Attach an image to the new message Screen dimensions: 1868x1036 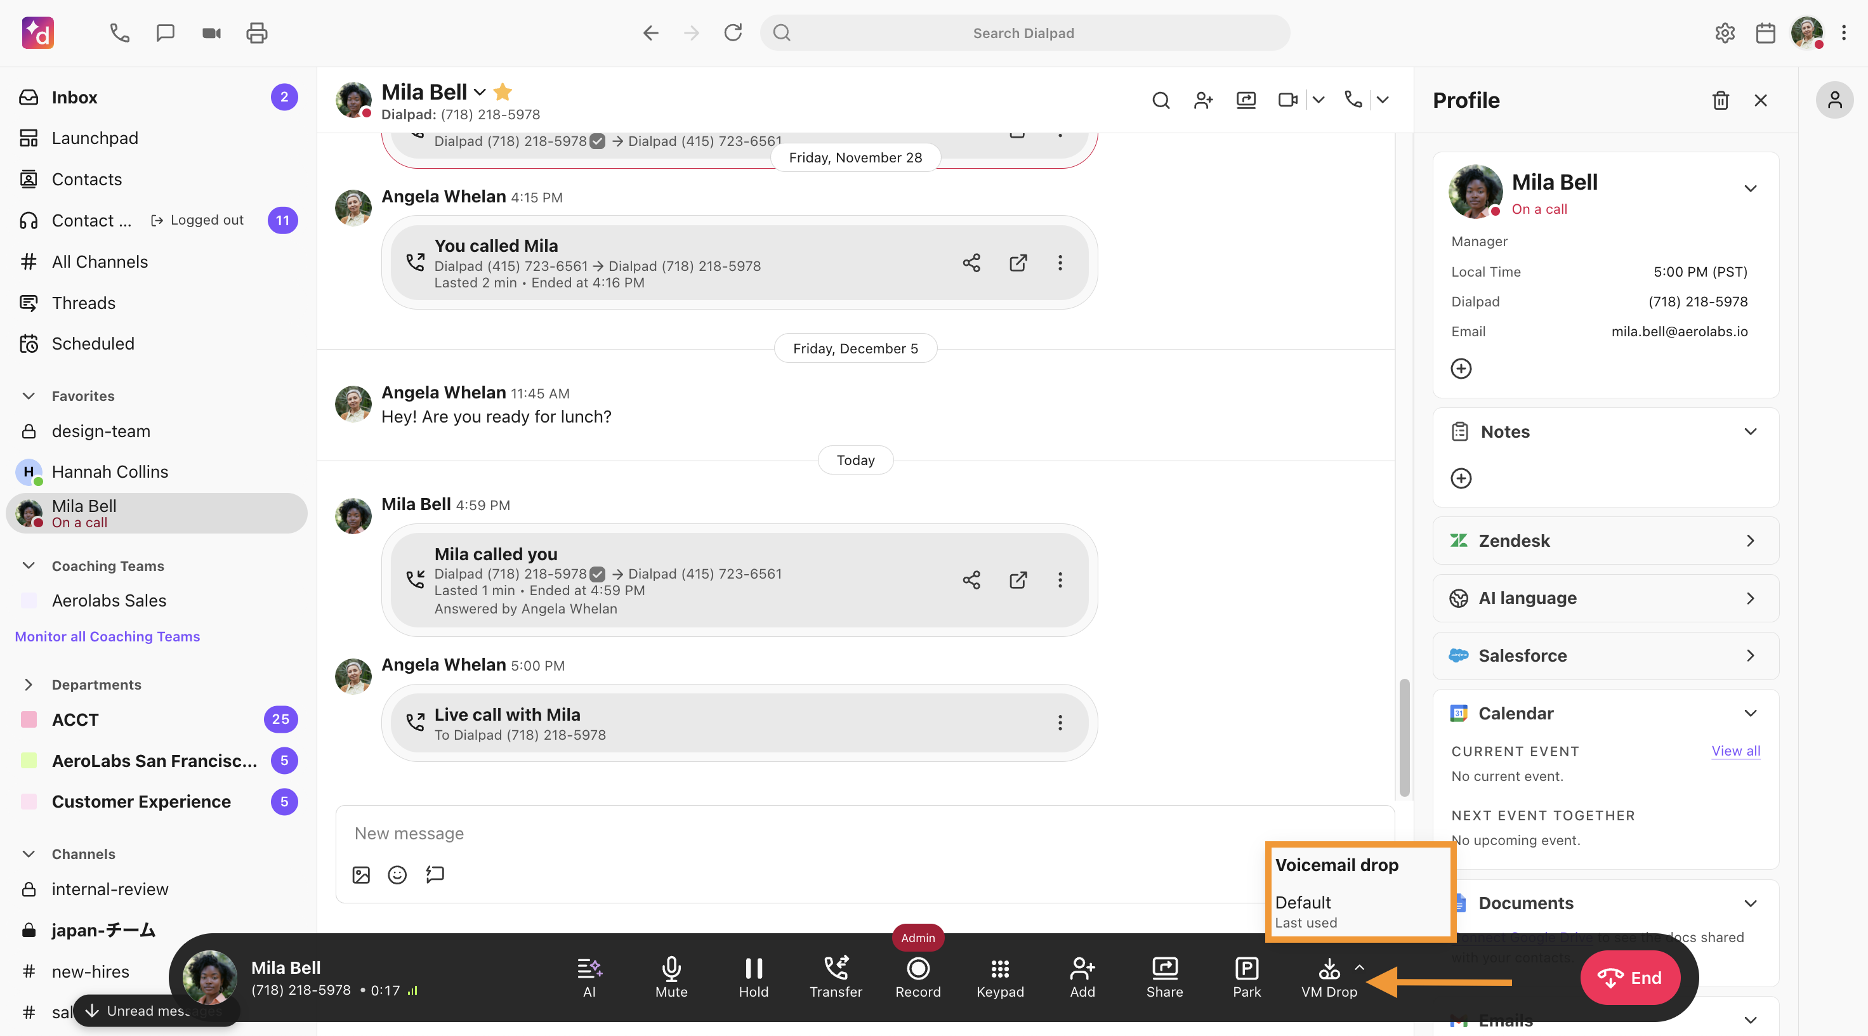[361, 875]
